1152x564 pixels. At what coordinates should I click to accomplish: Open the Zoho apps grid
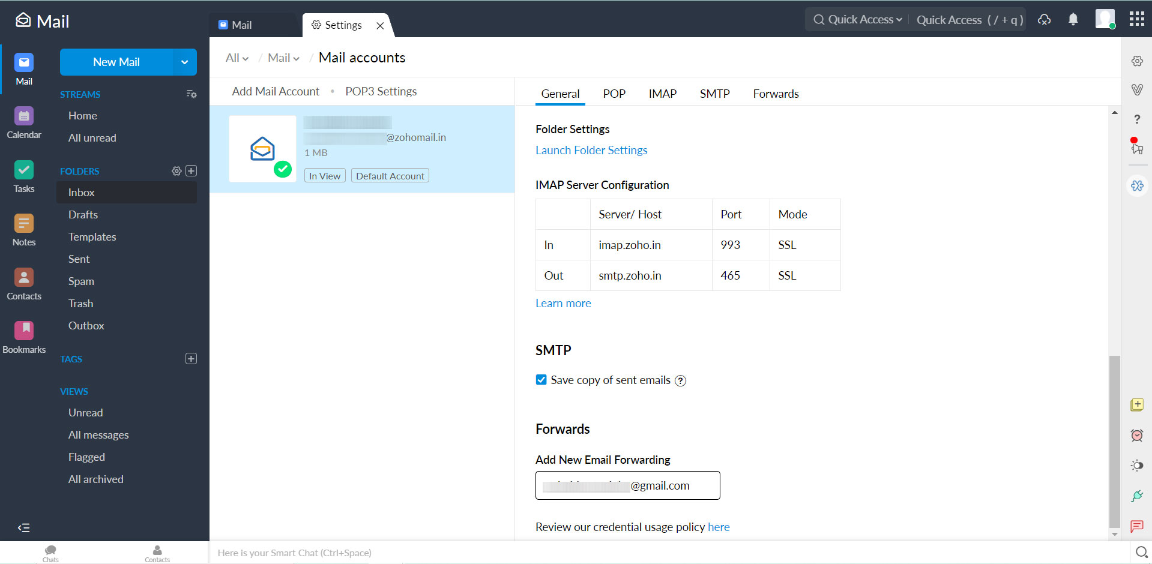(x=1136, y=19)
